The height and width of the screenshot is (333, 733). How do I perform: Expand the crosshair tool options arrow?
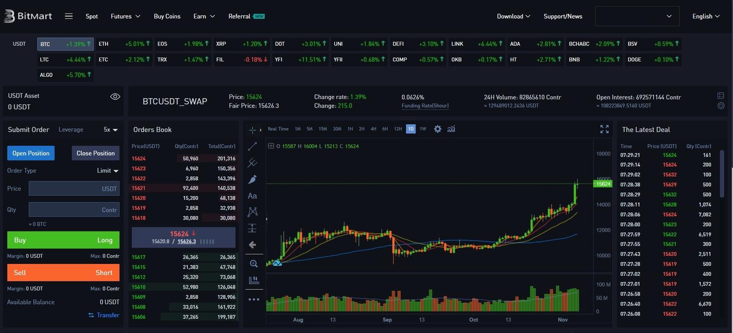[261, 130]
